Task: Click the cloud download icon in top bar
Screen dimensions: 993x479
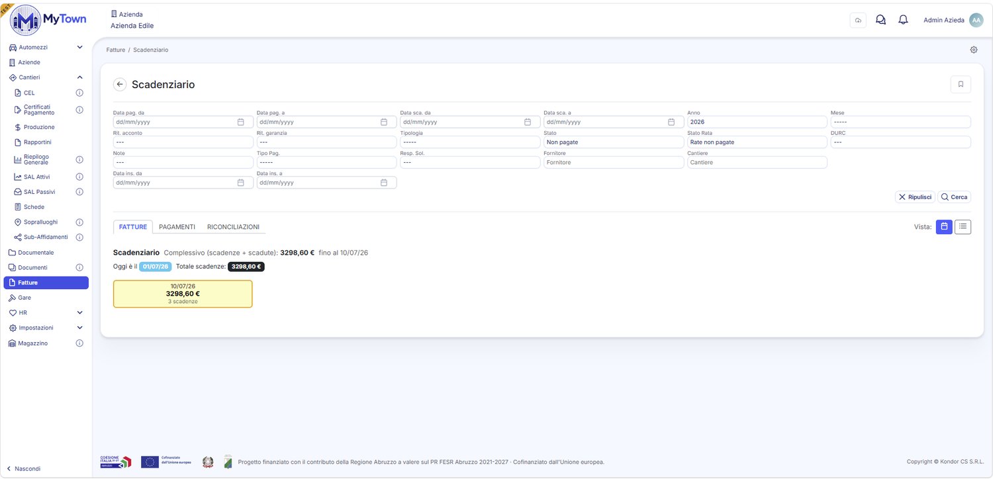Action: click(858, 21)
